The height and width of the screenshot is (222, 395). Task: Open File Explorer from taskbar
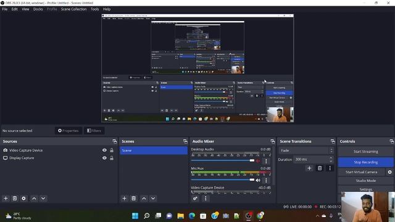pyautogui.click(x=180, y=216)
